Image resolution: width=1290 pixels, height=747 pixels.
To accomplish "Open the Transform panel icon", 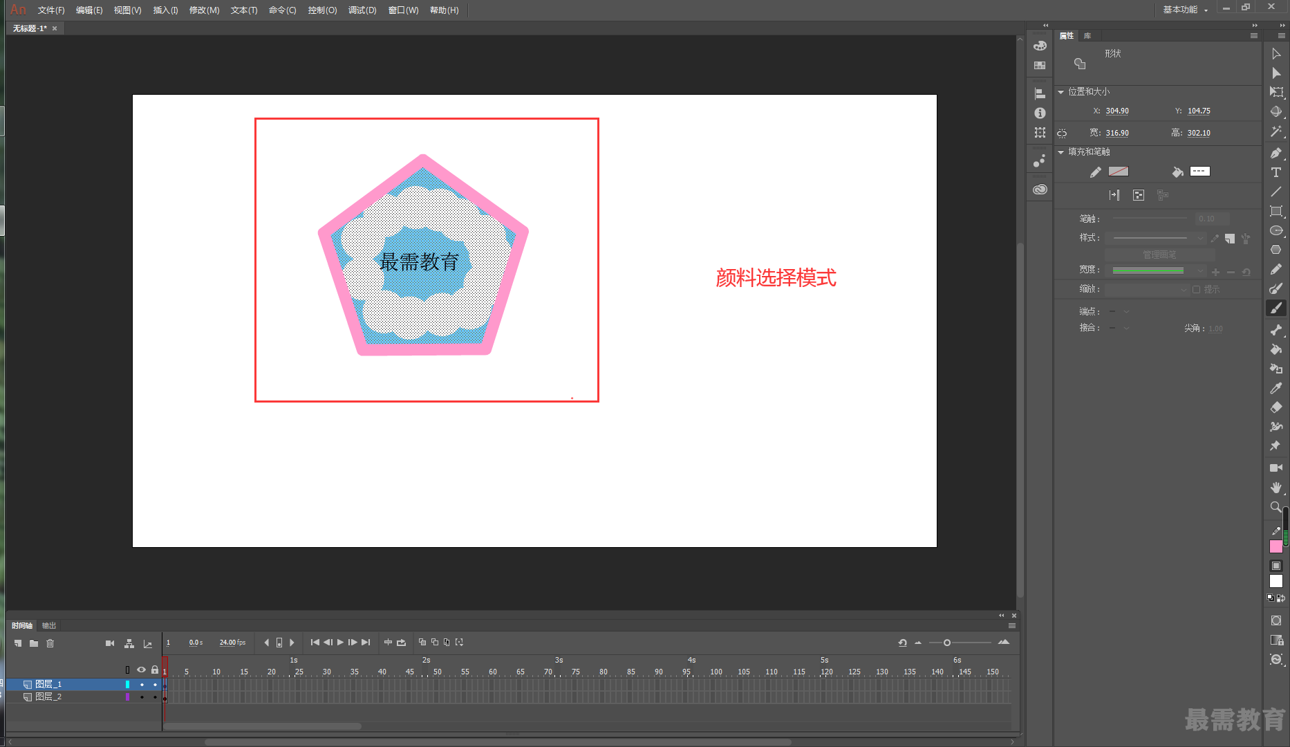I will tap(1040, 133).
